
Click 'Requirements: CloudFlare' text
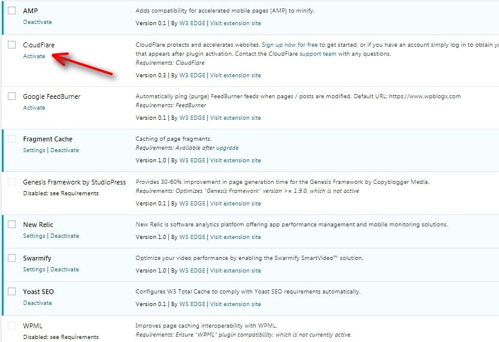click(170, 63)
